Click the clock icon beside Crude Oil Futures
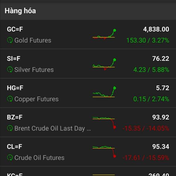Viewport: 176px width, 176px height. click(10, 158)
